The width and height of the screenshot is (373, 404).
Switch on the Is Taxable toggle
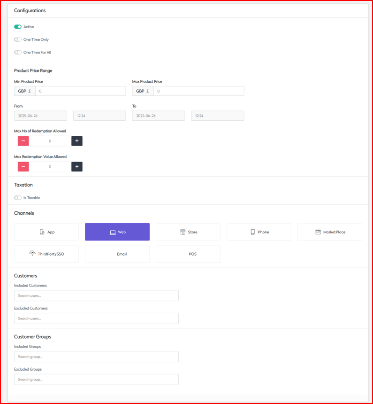pyautogui.click(x=18, y=198)
